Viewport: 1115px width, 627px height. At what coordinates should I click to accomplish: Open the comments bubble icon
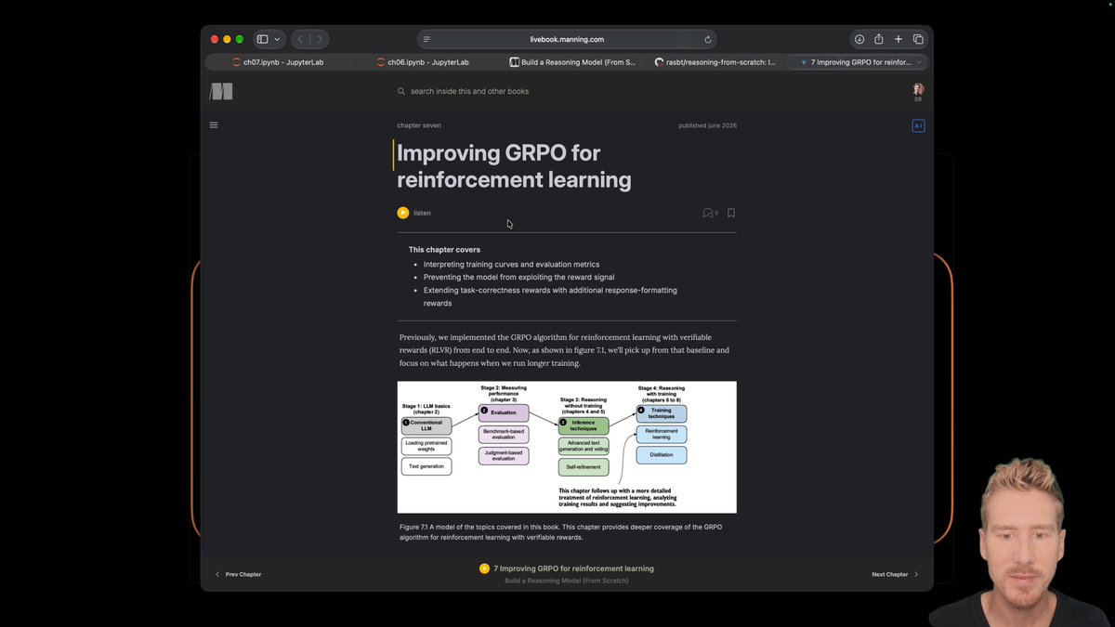coord(708,213)
